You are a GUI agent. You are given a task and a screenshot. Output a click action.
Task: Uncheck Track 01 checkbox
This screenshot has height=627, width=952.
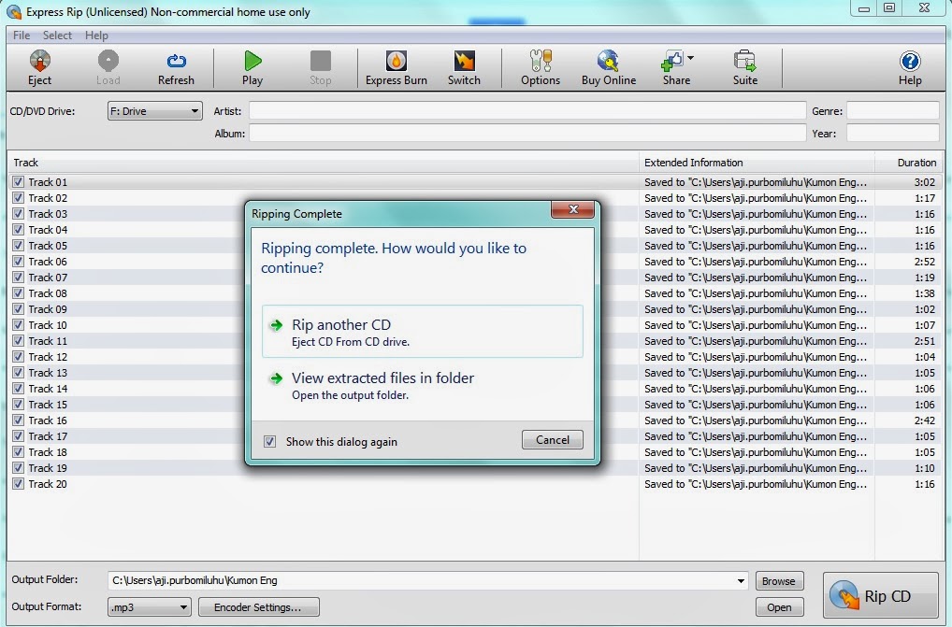click(18, 182)
